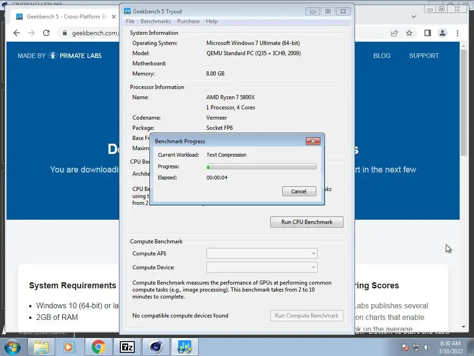Screen dimensions: 474x356
Task: Click the Geekbench 5 Tryout title icon
Action: pos(128,12)
